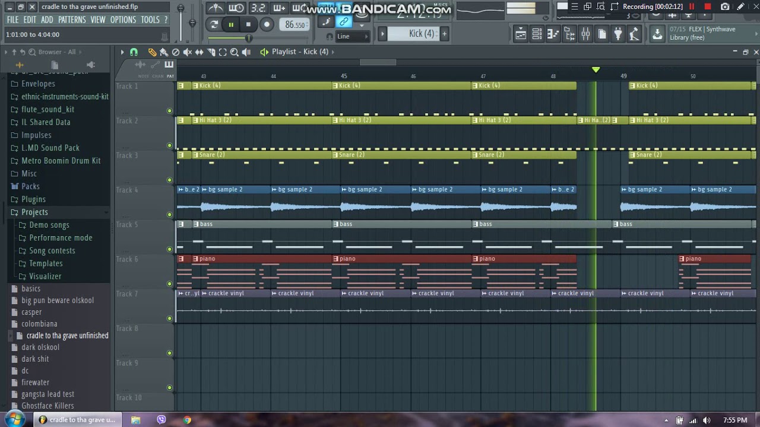Screen dimensions: 760x427
Task: Expand the Templates folder
Action: coord(46,263)
